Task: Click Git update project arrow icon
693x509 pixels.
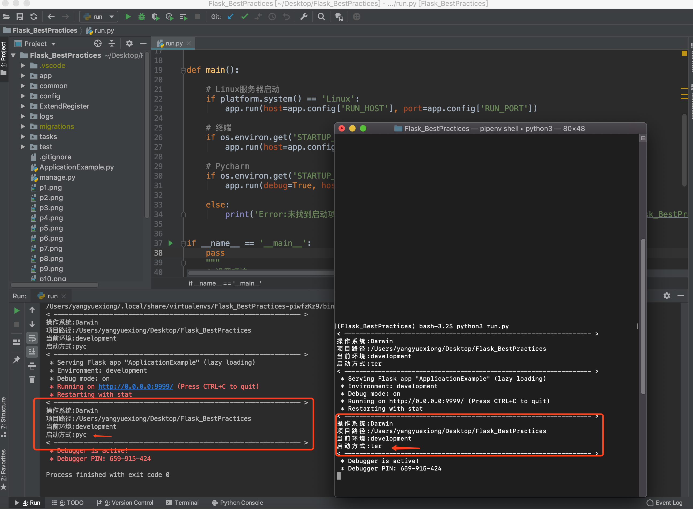Action: 230,17
